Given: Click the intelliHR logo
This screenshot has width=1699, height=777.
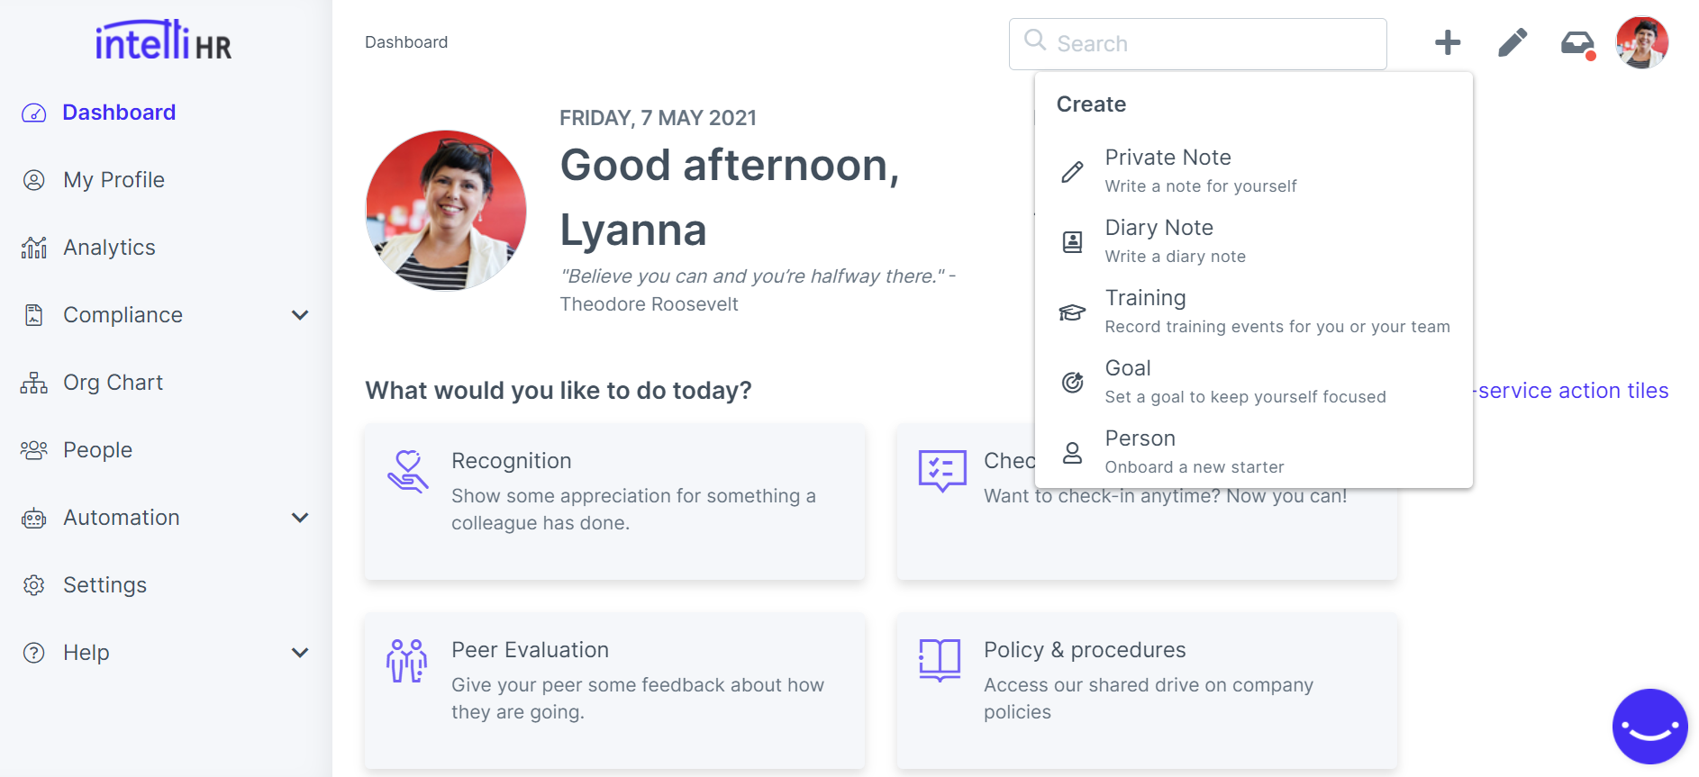Looking at the screenshot, I should click(164, 41).
